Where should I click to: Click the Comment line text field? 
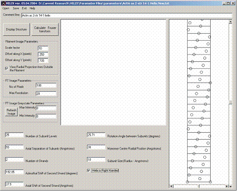127,16
